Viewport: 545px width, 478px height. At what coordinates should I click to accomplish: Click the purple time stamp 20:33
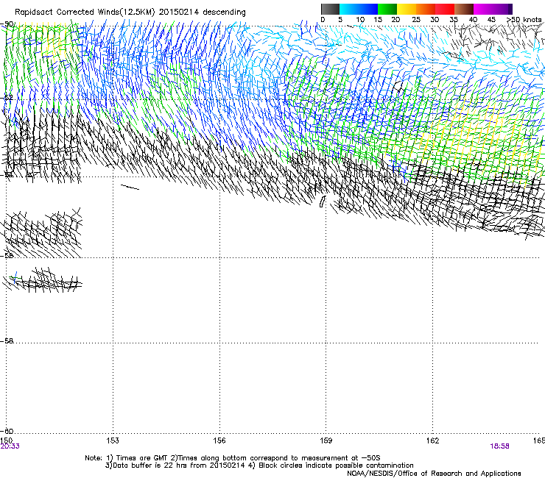point(10,446)
